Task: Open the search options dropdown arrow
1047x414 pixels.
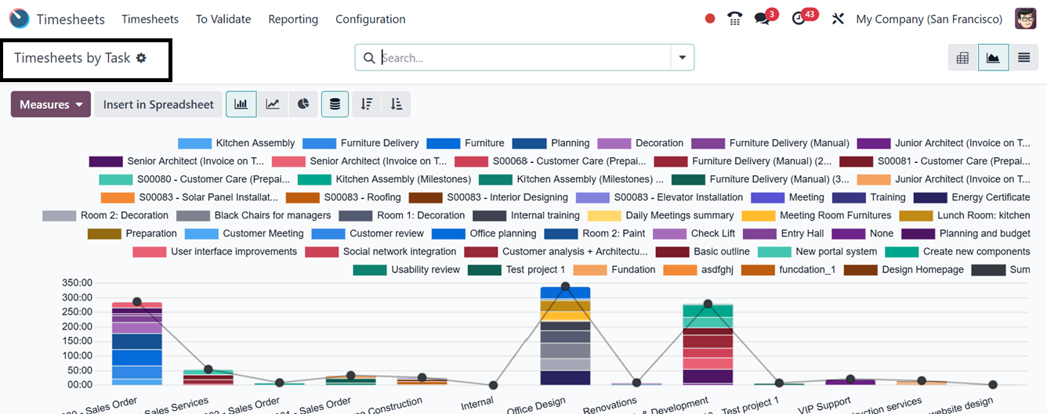Action: [682, 57]
